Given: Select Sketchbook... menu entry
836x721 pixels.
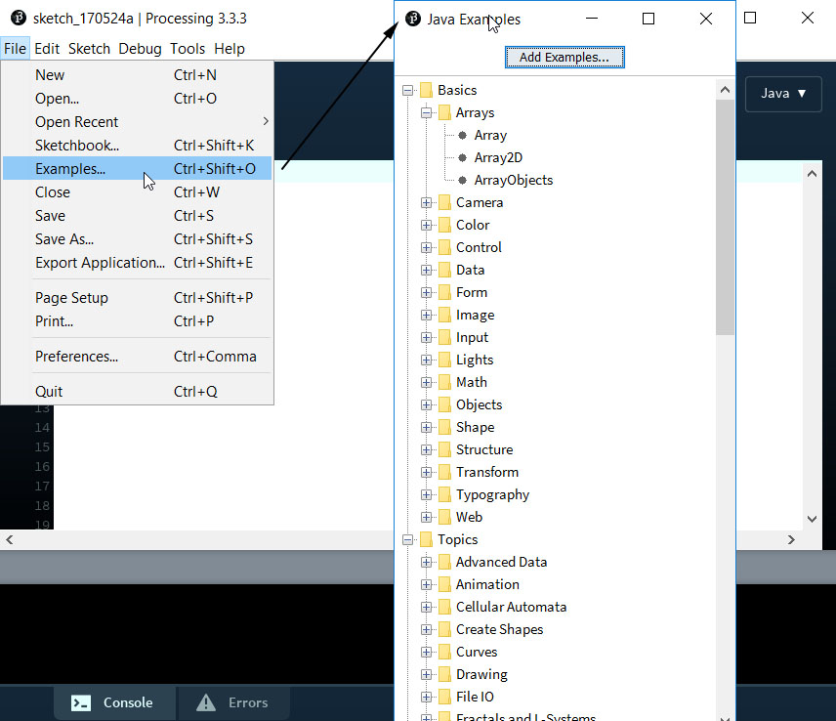Looking at the screenshot, I should 138,145.
